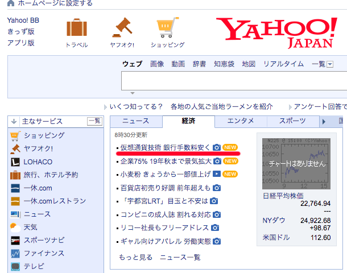The width and height of the screenshot is (347, 273).
Task: Click the スポーツナビ icon in sidebar
Action: pyautogui.click(x=15, y=241)
